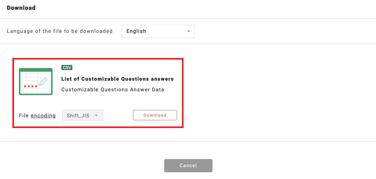Click the "Language of the file to be downloaded" label
Screen dimensions: 376x179
60,31
